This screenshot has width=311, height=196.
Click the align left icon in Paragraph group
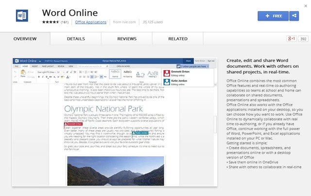point(80,77)
